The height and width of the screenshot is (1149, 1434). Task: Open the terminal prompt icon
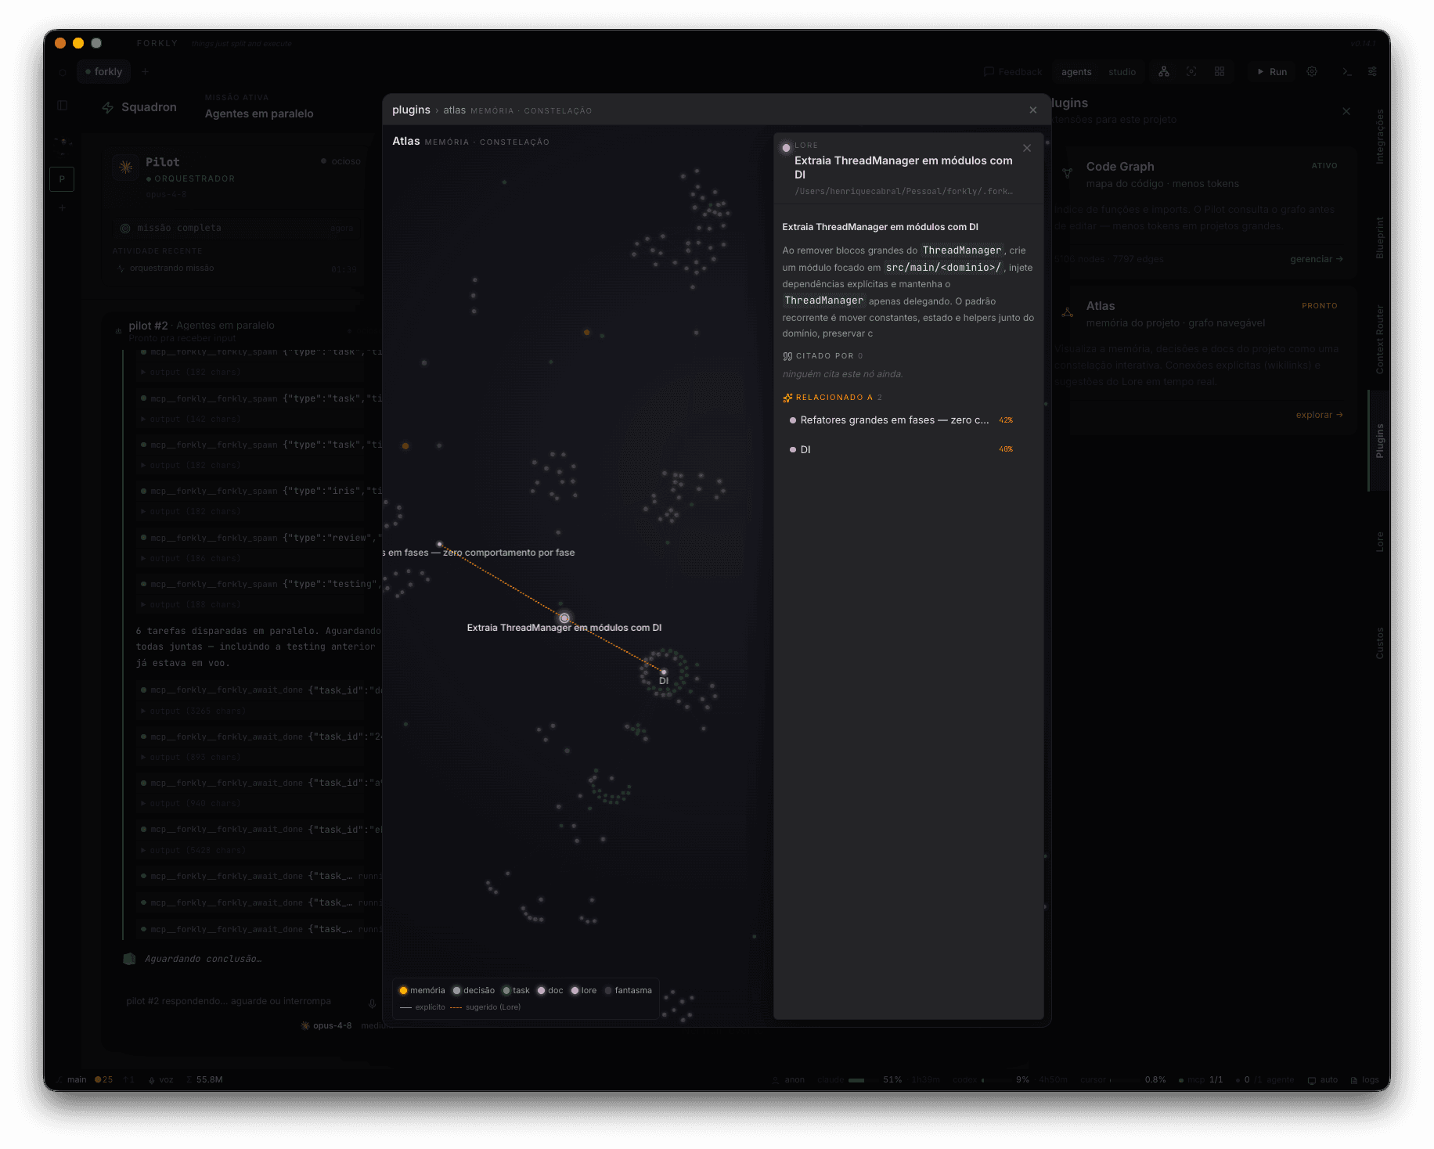pyautogui.click(x=1346, y=71)
